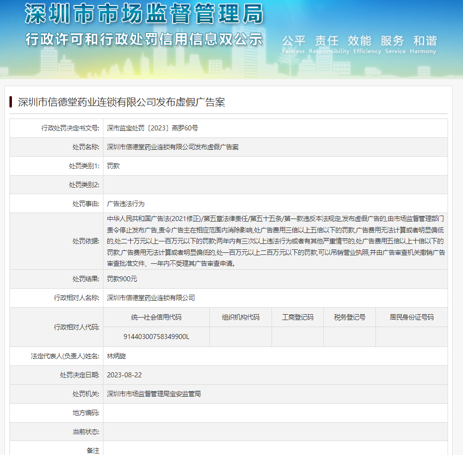Click the 处罚依据 label
Image resolution: width=463 pixels, height=455 pixels.
coord(86,241)
